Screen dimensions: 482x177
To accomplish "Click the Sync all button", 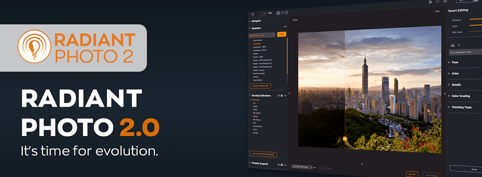I will (412, 174).
